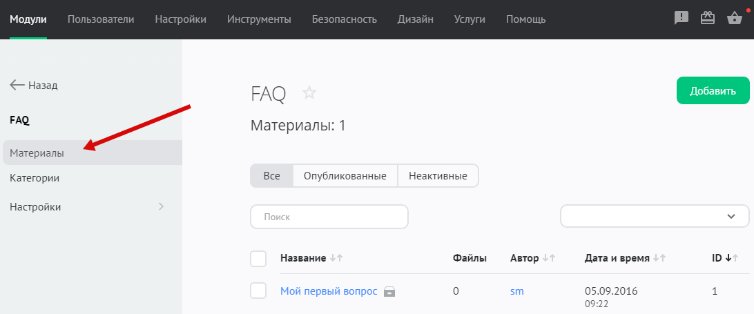The height and width of the screenshot is (314, 754).
Task: Sort by Автор column arrows
Action: point(549,258)
